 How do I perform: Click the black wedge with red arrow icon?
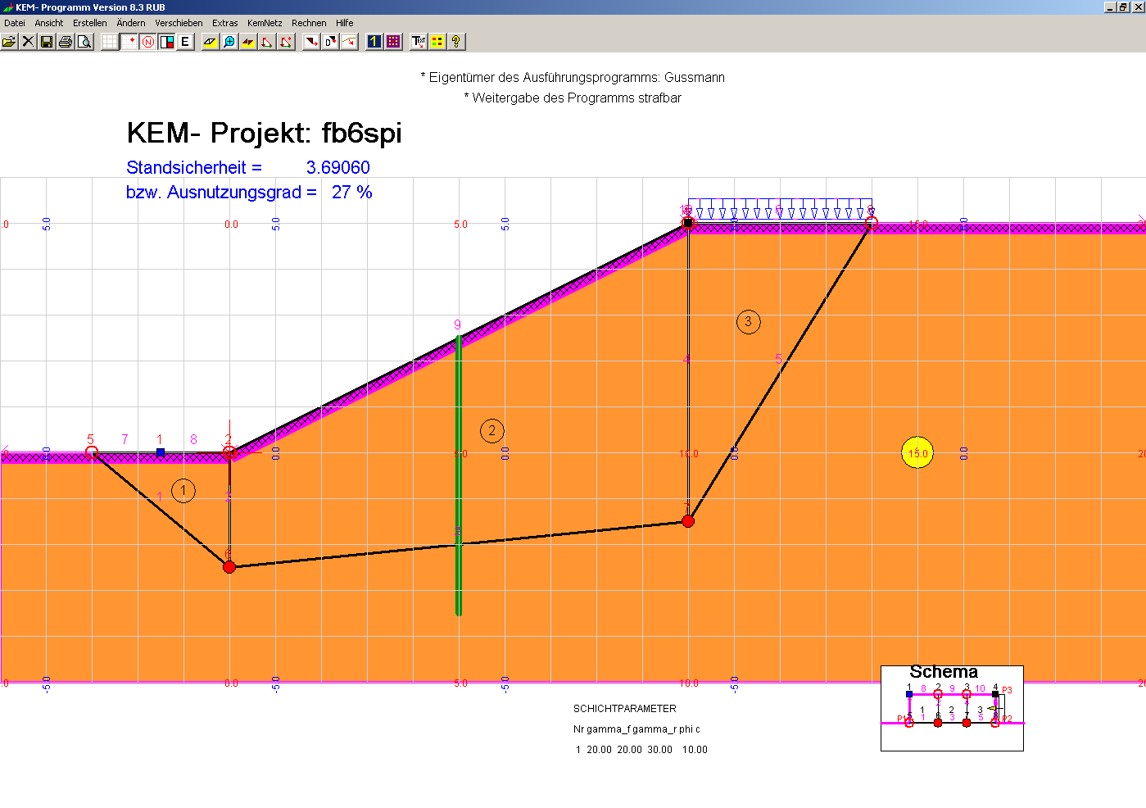point(311,41)
